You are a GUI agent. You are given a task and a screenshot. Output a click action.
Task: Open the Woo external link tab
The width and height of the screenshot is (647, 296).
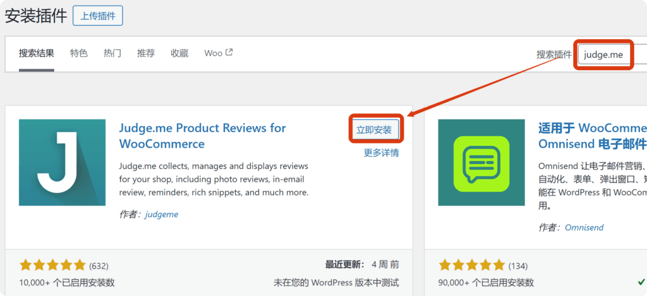click(218, 53)
